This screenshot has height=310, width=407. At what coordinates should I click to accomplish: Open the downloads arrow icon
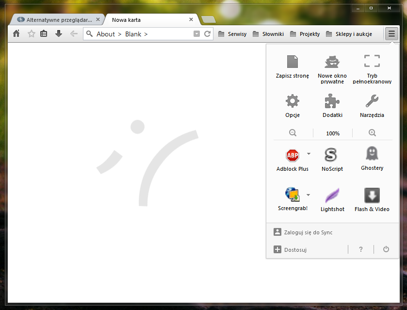(x=59, y=33)
